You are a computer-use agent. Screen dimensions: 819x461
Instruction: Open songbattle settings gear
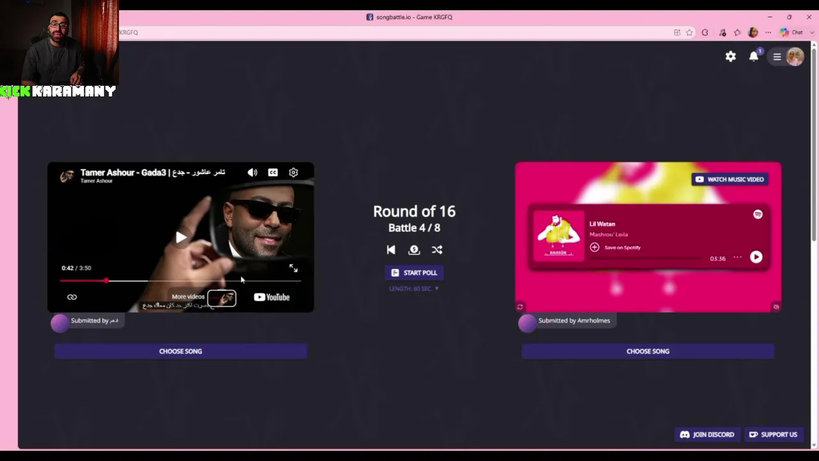click(731, 56)
